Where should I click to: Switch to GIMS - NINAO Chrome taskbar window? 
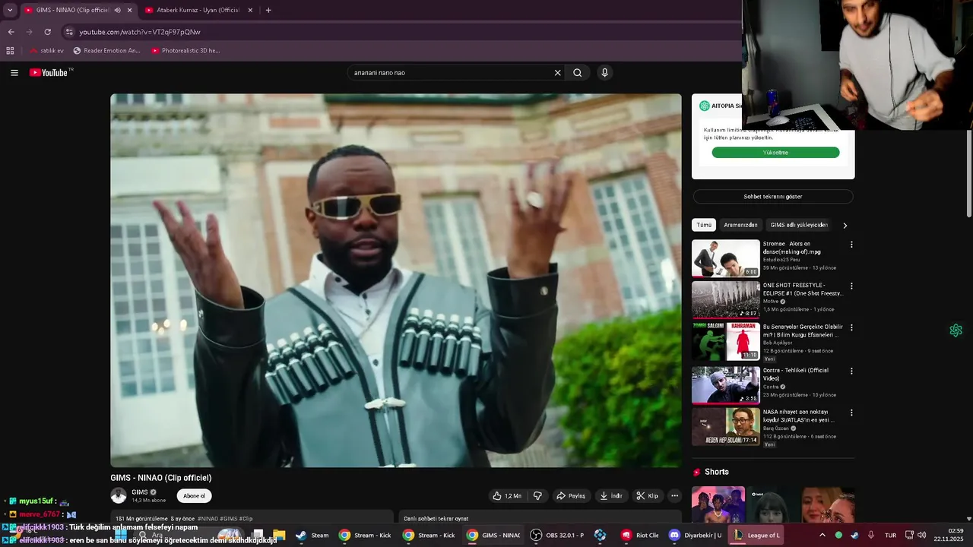tap(493, 536)
